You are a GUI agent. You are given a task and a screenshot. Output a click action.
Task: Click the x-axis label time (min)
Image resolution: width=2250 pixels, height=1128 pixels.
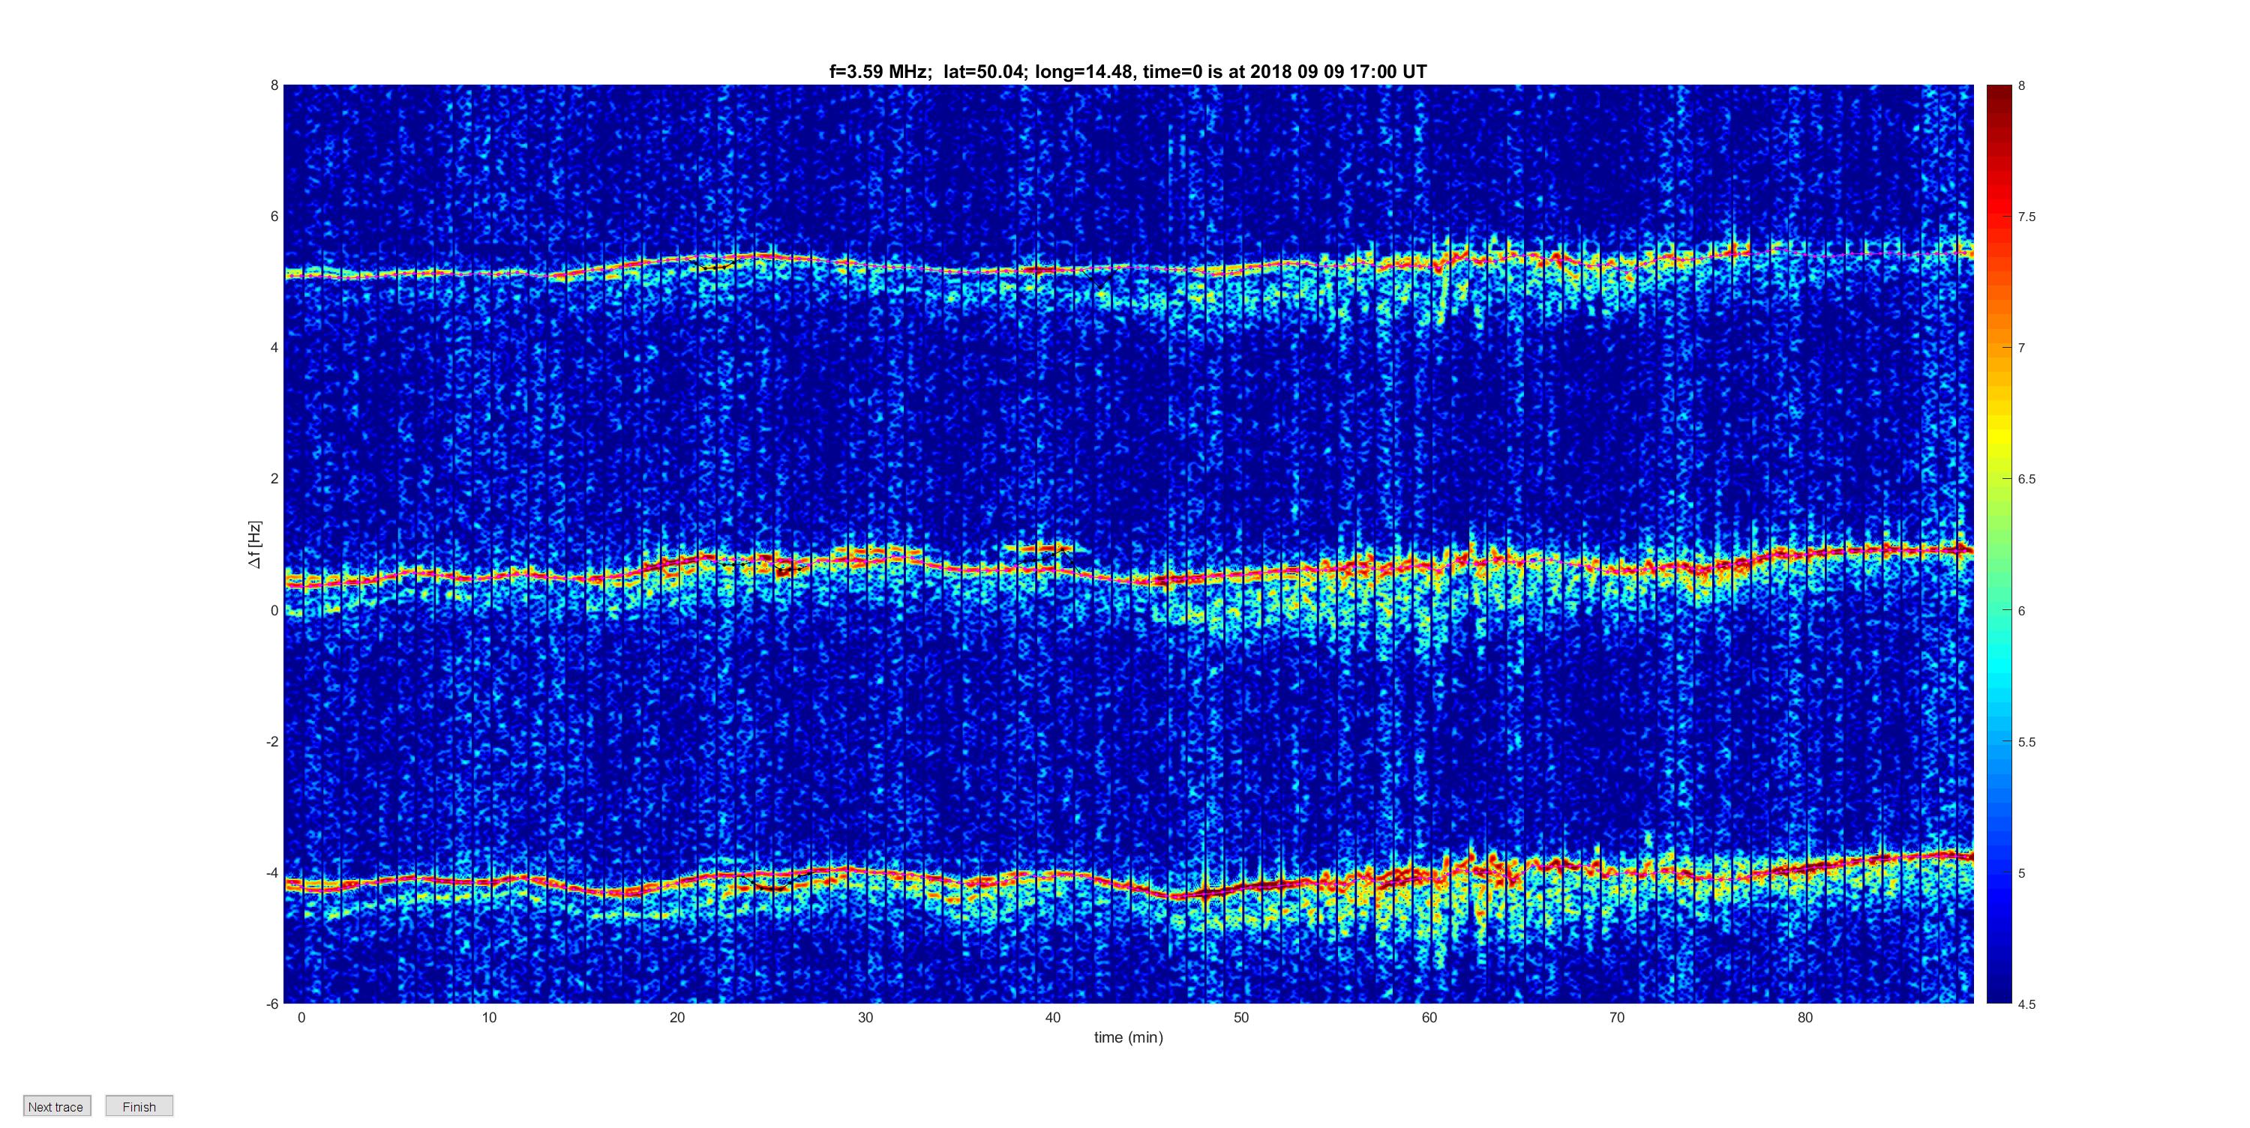pos(1127,1037)
